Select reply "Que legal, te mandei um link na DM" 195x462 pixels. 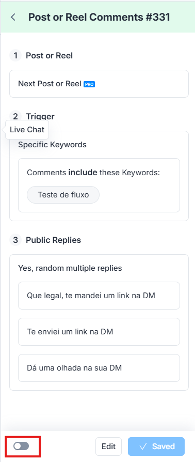(x=99, y=296)
